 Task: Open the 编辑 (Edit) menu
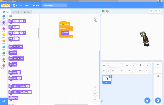point(27,5)
